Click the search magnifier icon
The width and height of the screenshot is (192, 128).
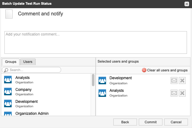click(6, 70)
